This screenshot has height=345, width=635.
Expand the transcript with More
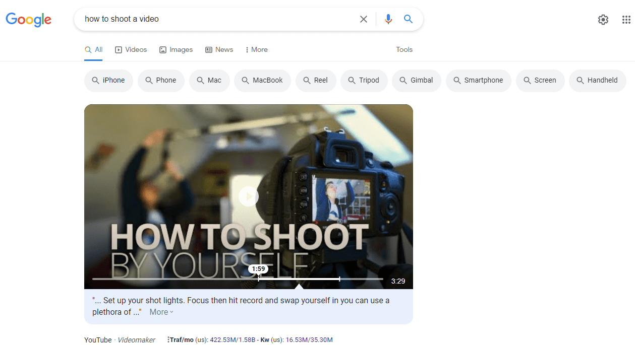point(161,312)
